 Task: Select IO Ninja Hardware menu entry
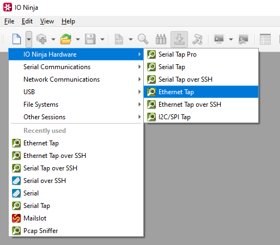click(x=76, y=54)
